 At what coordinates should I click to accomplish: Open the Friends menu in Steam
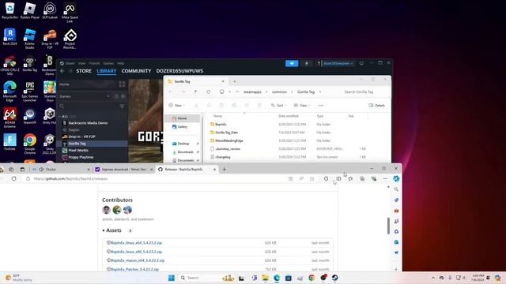[95, 63]
